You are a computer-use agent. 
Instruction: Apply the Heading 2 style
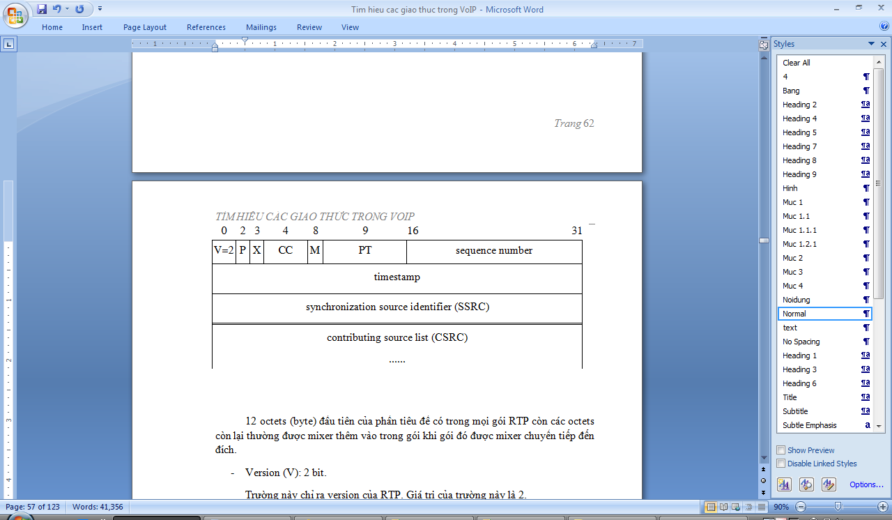(x=799, y=105)
